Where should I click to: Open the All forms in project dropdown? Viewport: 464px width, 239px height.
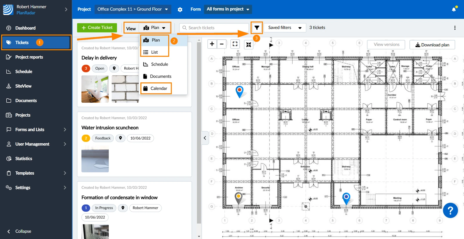point(228,9)
